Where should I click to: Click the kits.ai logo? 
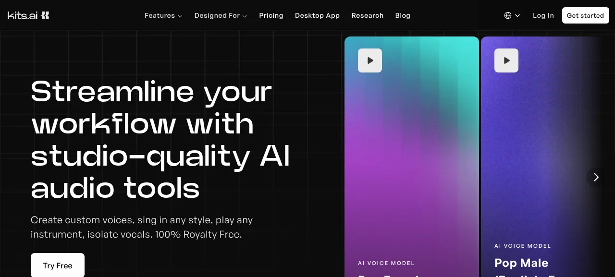coord(28,15)
